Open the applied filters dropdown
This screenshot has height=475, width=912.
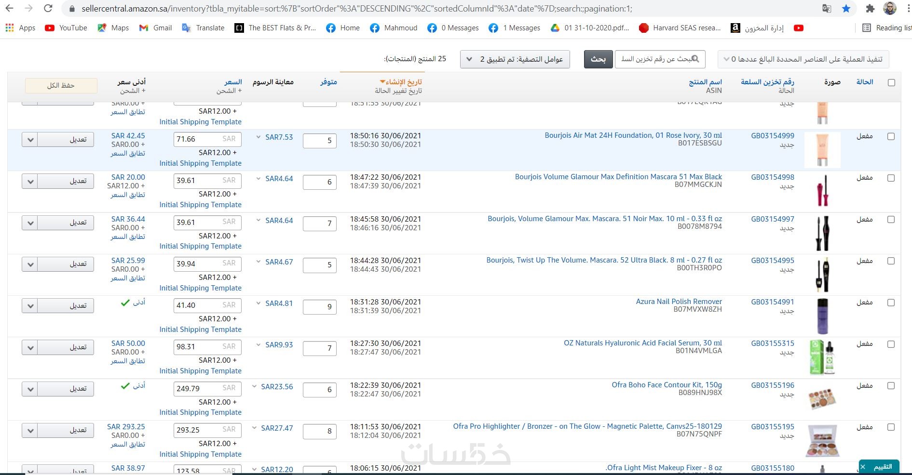pos(515,59)
